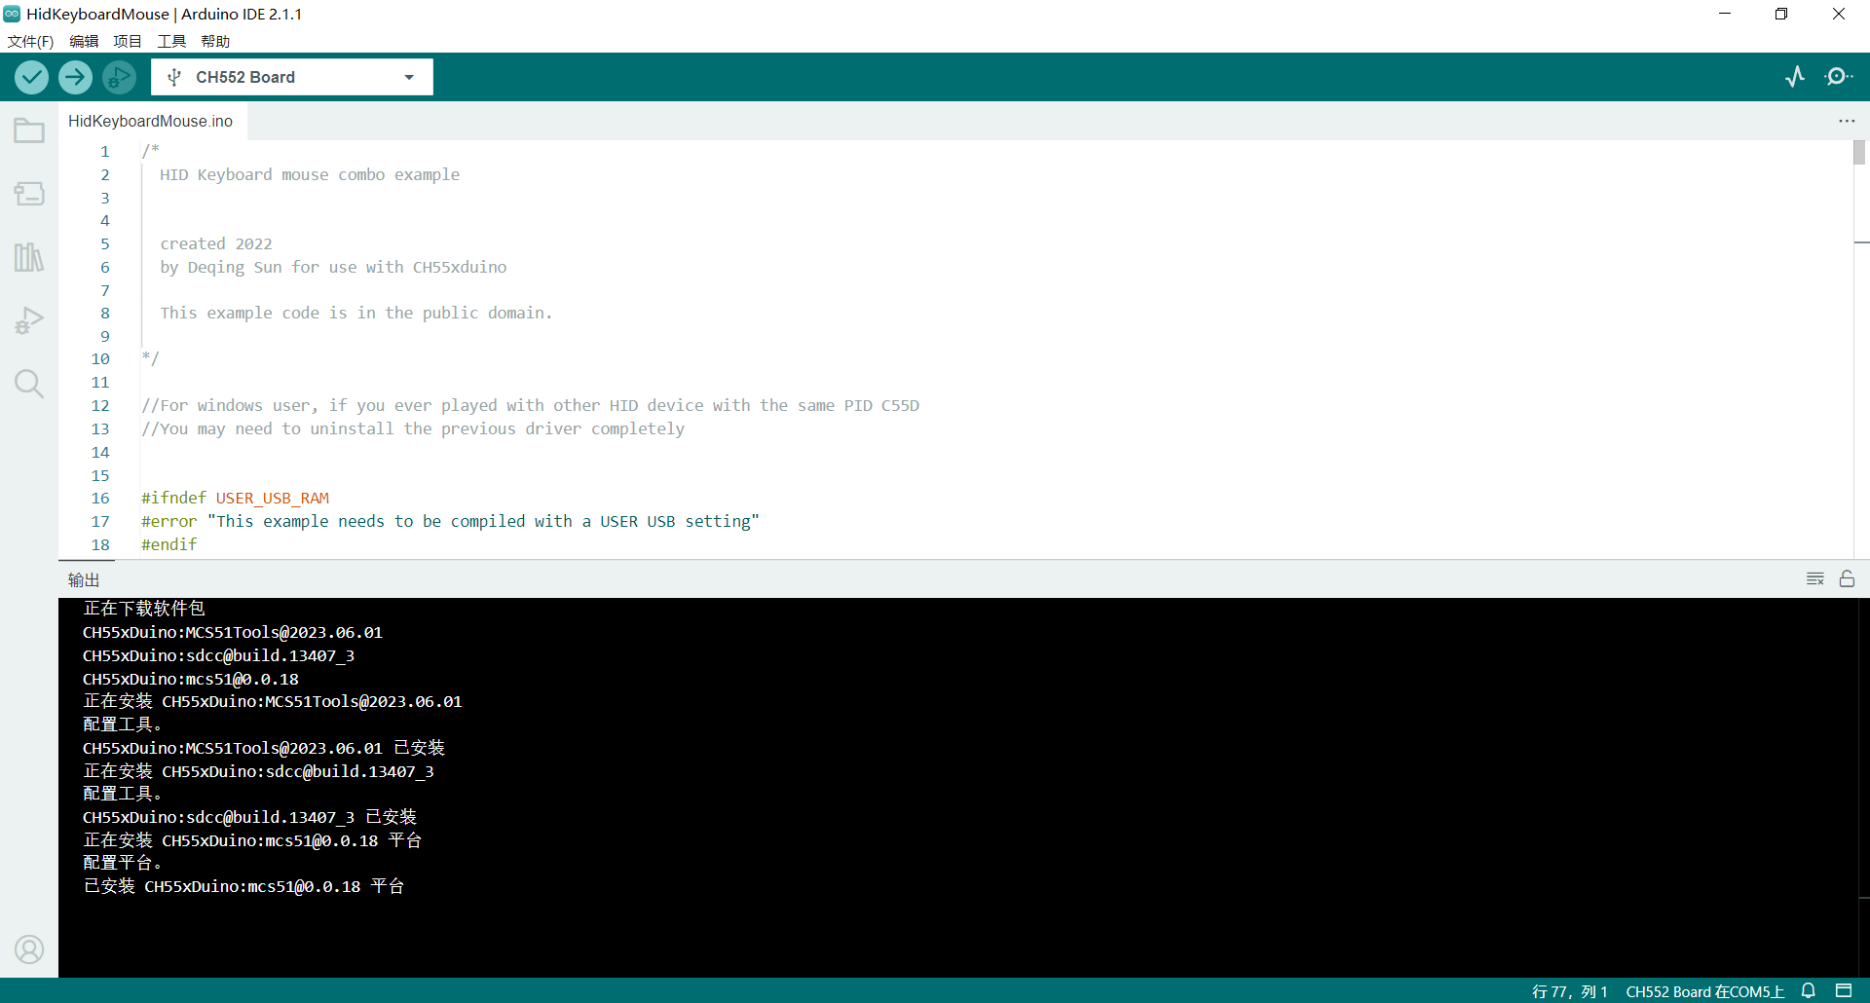This screenshot has width=1870, height=1003.
Task: Select the 输出 output panel tab
Action: coord(84,579)
